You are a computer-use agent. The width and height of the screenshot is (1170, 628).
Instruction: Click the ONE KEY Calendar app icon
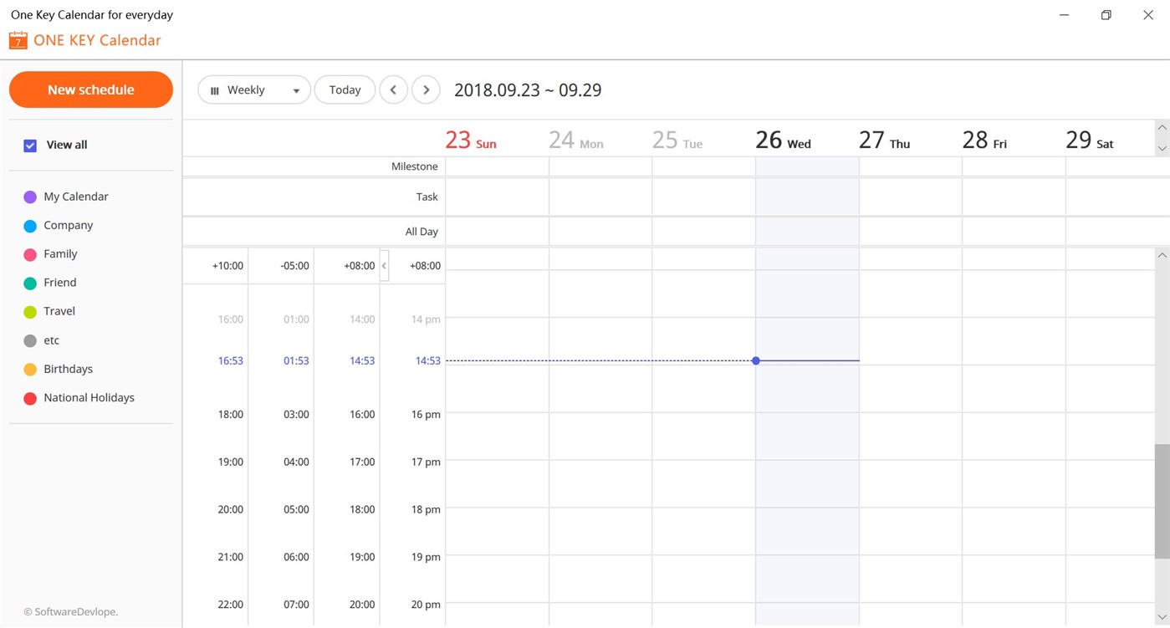click(18, 39)
